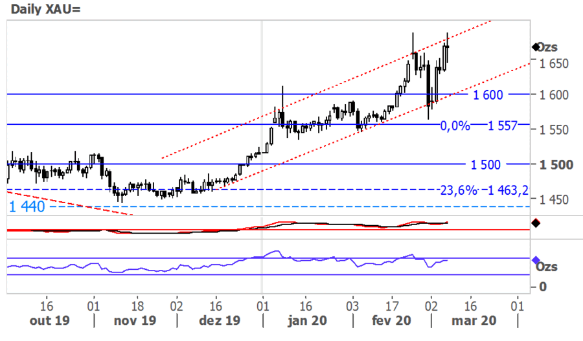Viewport: 583px width, 341px height.
Task: Click the 23,6% Fibonacci label
Action: 459,190
